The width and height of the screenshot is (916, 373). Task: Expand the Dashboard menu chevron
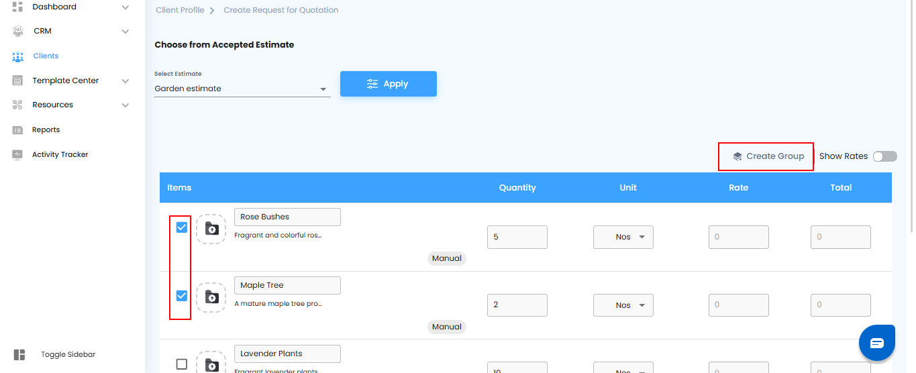click(125, 7)
